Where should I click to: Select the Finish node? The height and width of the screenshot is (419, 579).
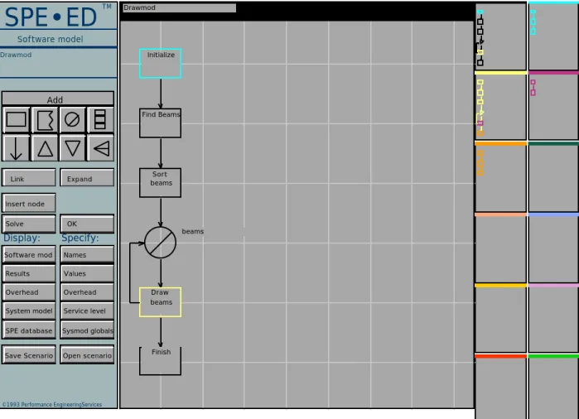160,361
